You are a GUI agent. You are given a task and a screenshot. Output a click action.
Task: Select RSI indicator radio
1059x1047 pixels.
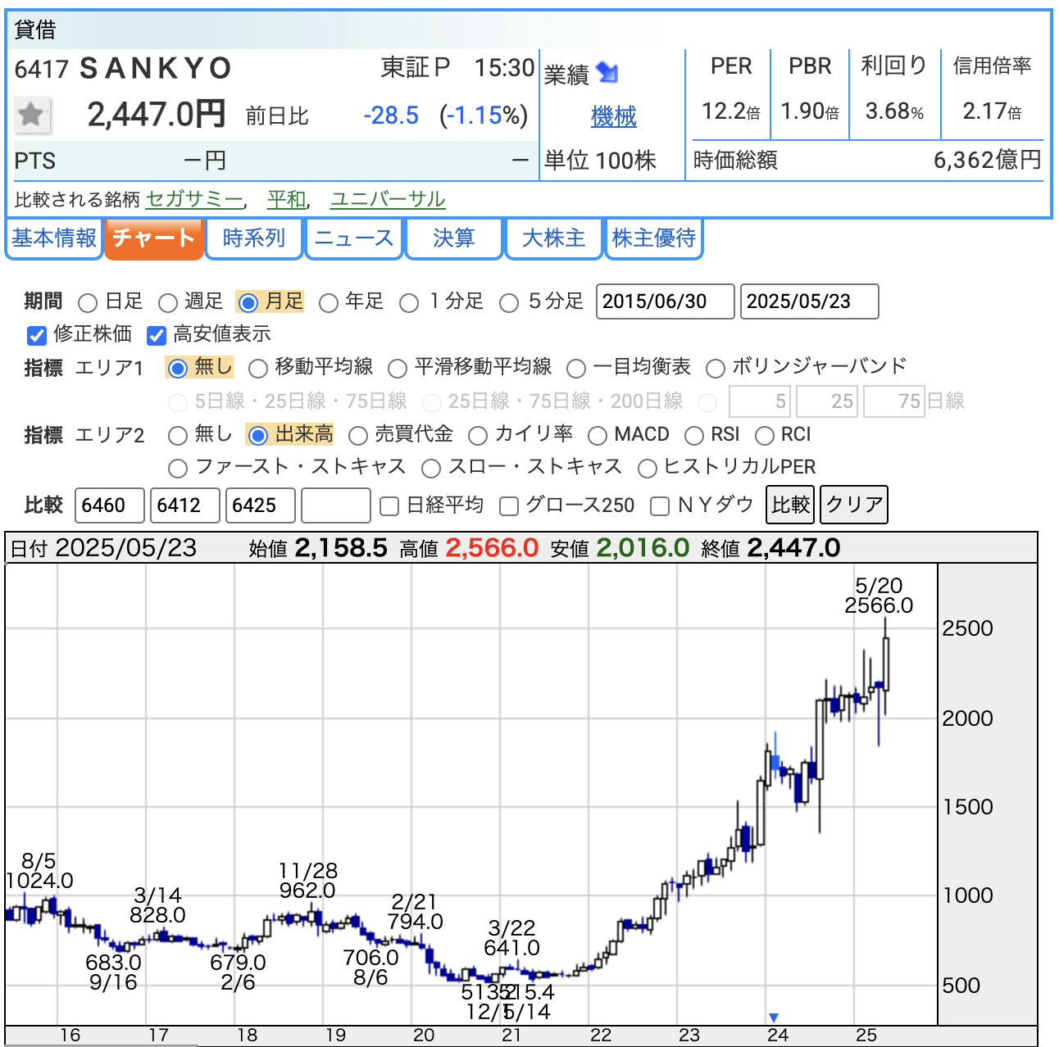[x=694, y=435]
